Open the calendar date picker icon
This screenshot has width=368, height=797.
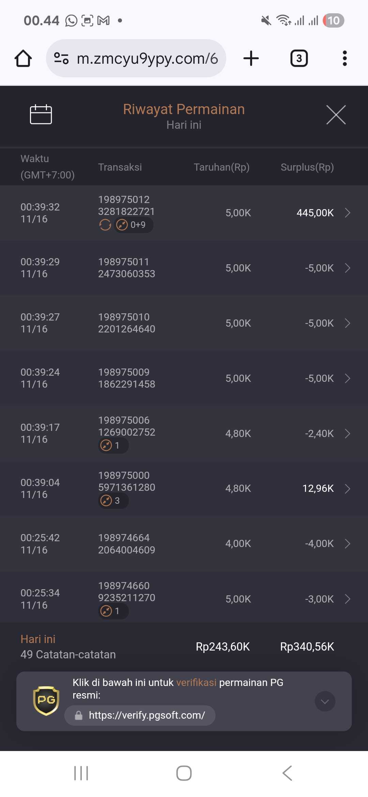click(41, 114)
